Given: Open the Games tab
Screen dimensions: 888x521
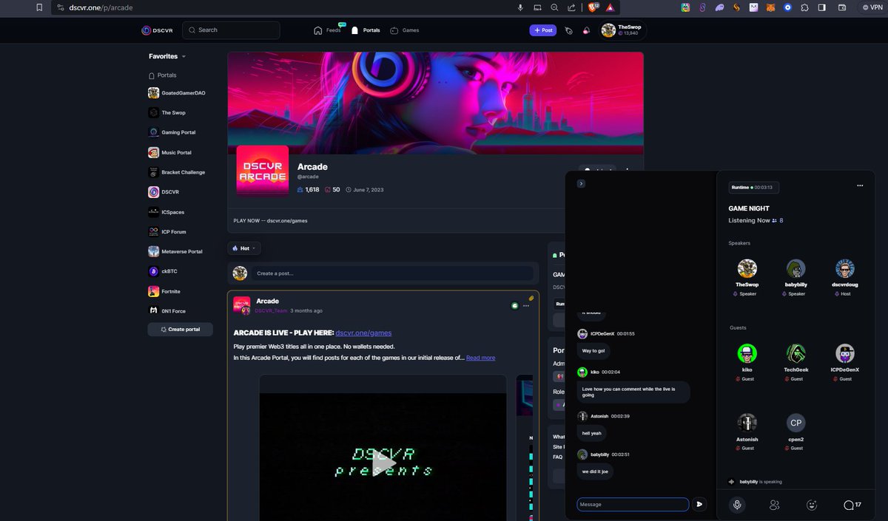Looking at the screenshot, I should (x=405, y=30).
